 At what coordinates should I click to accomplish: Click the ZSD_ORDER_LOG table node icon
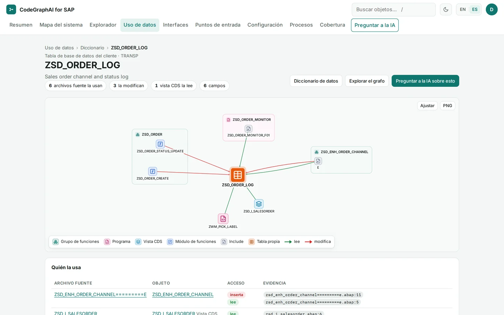click(238, 175)
